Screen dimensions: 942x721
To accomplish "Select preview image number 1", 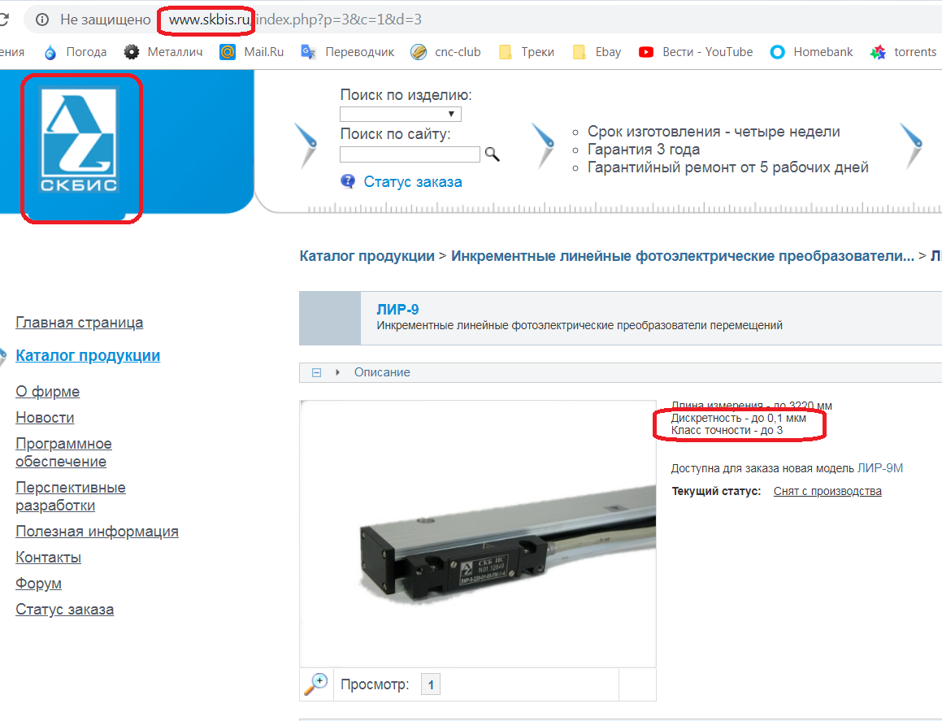I will pos(431,684).
